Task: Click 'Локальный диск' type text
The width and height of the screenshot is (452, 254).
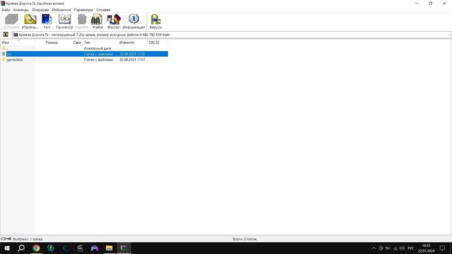Action: pos(98,48)
